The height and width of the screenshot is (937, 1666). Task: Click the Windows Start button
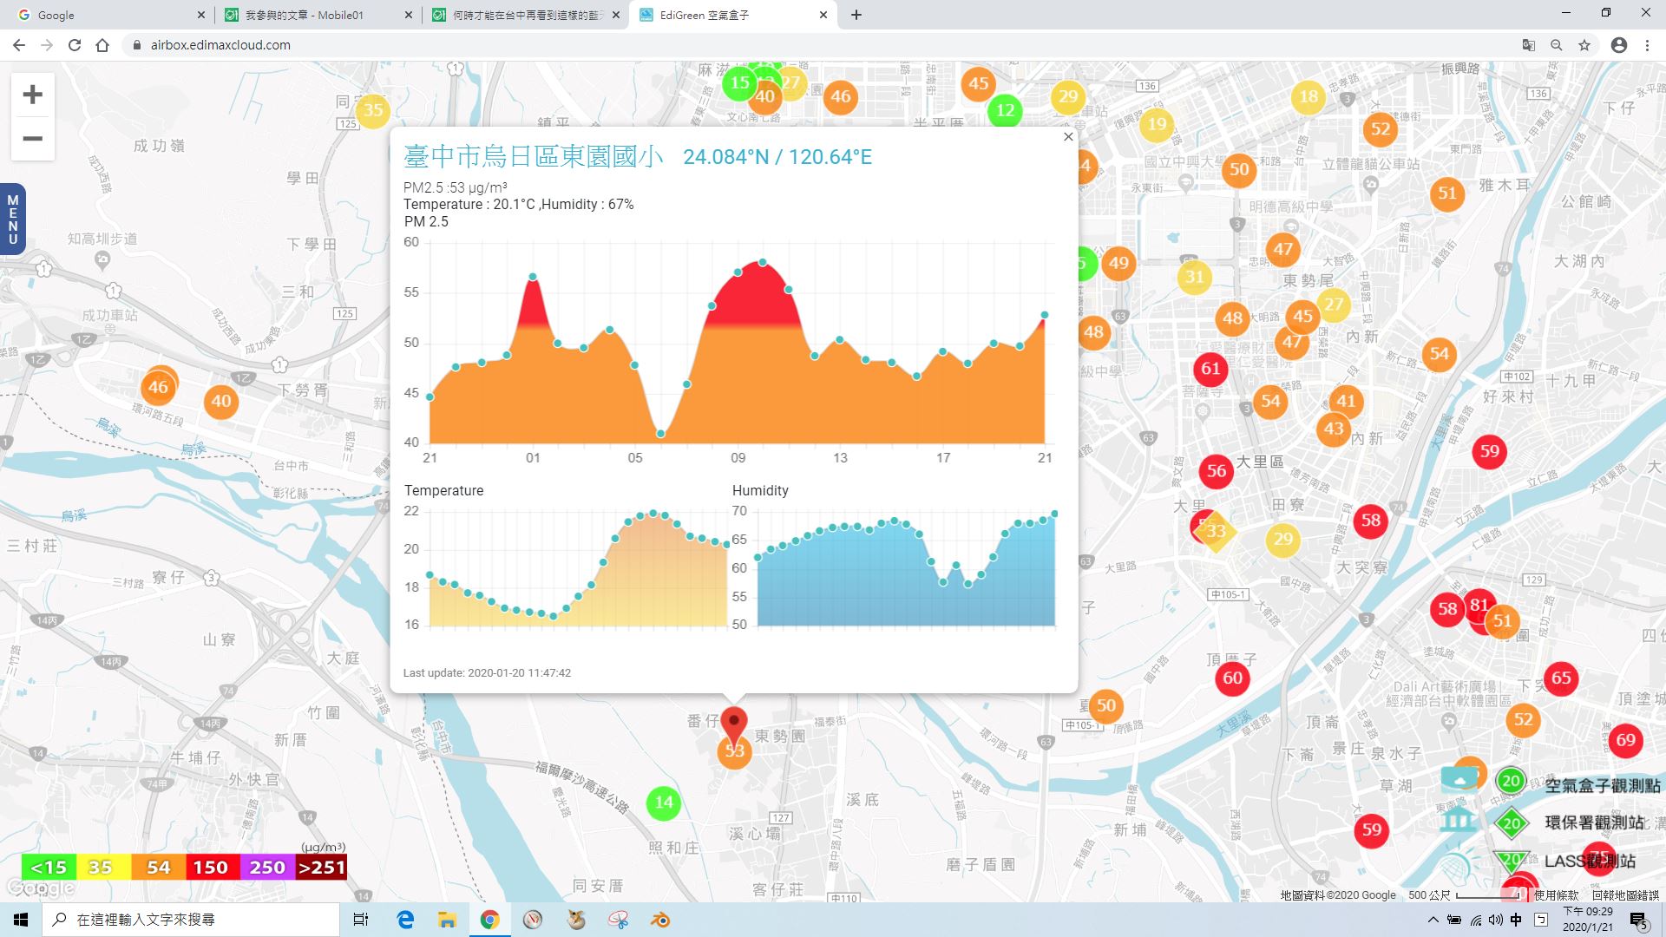21,920
